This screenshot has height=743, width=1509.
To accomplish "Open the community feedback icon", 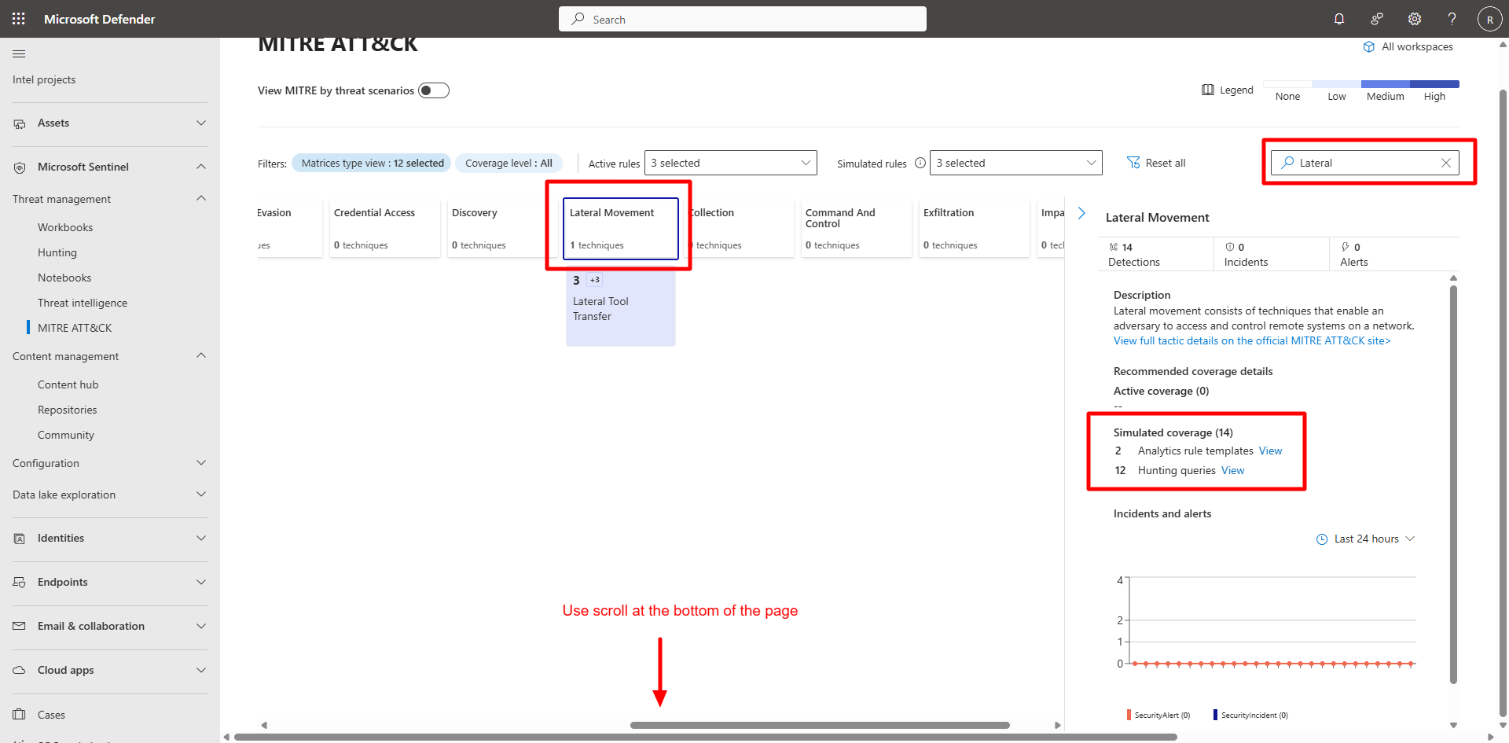I will (x=1377, y=19).
